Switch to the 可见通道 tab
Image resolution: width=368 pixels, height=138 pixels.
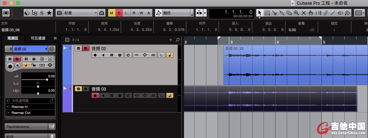(38, 38)
